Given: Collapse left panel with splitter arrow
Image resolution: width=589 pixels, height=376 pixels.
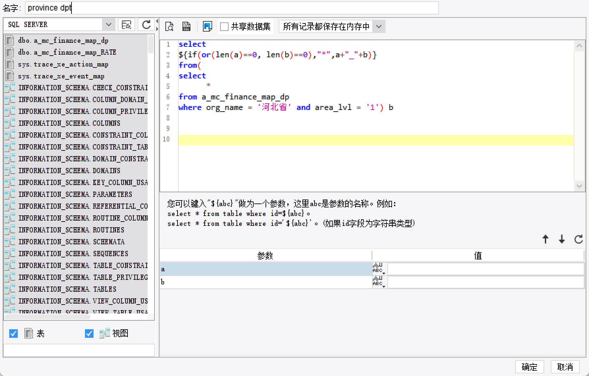Looking at the screenshot, I should point(157,21).
